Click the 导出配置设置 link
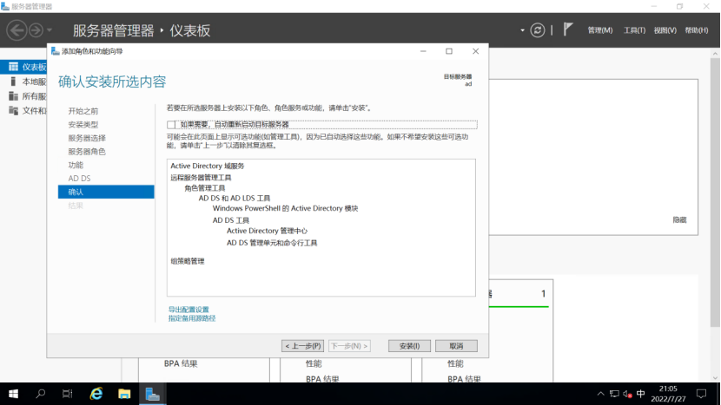Image resolution: width=721 pixels, height=405 pixels. pos(189,310)
